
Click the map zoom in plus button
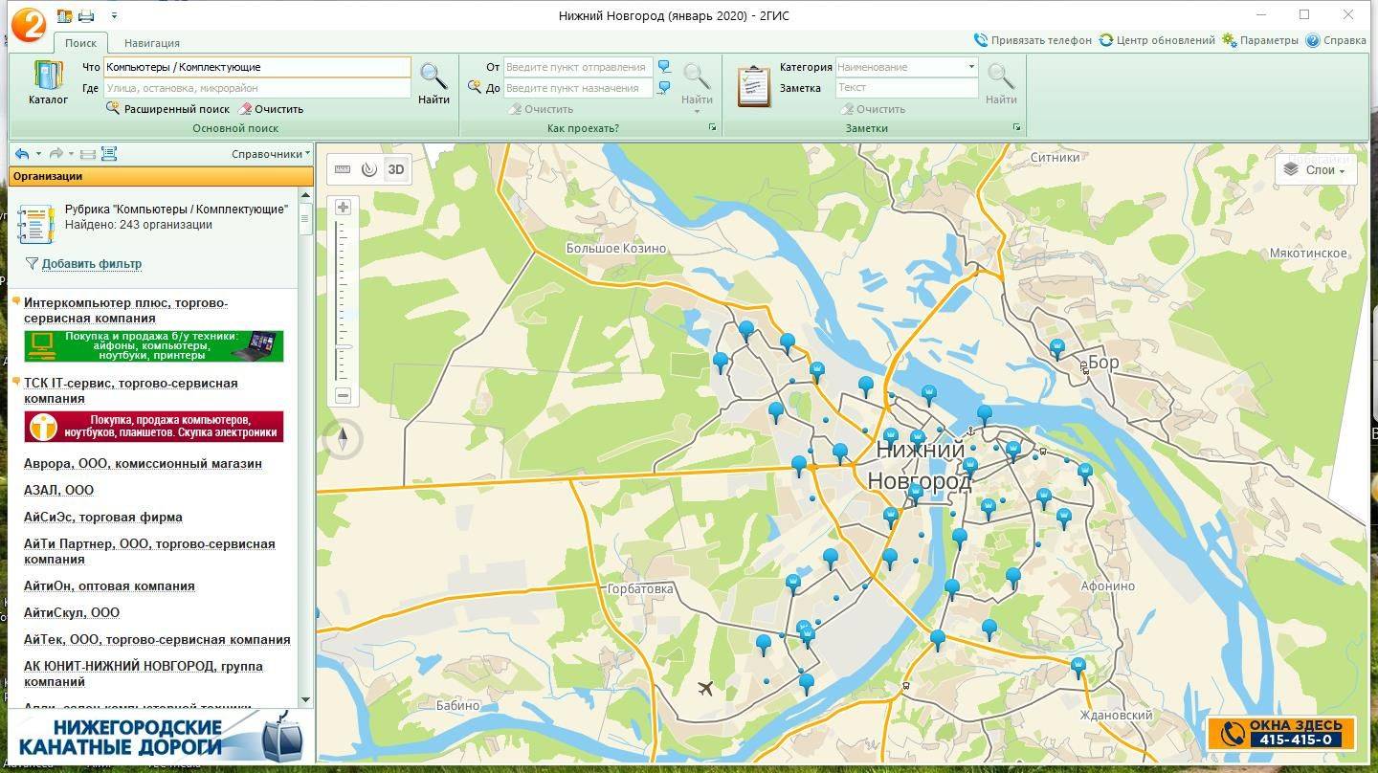(x=344, y=208)
